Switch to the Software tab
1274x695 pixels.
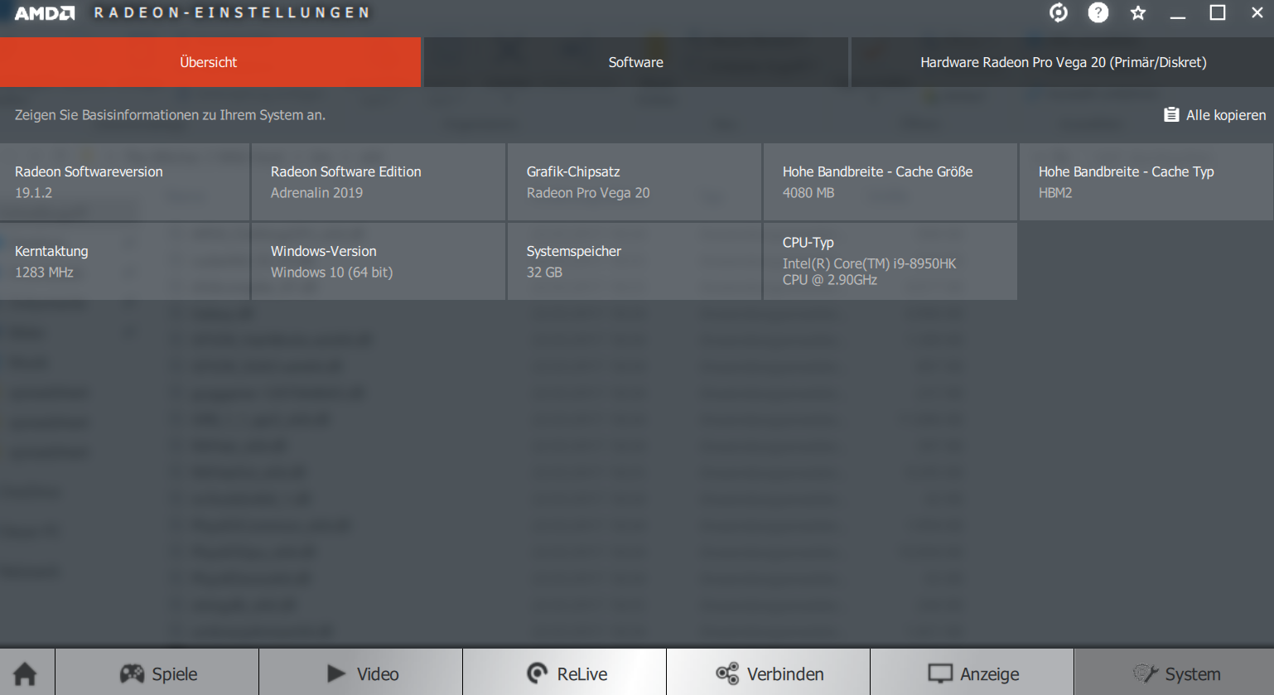[636, 62]
